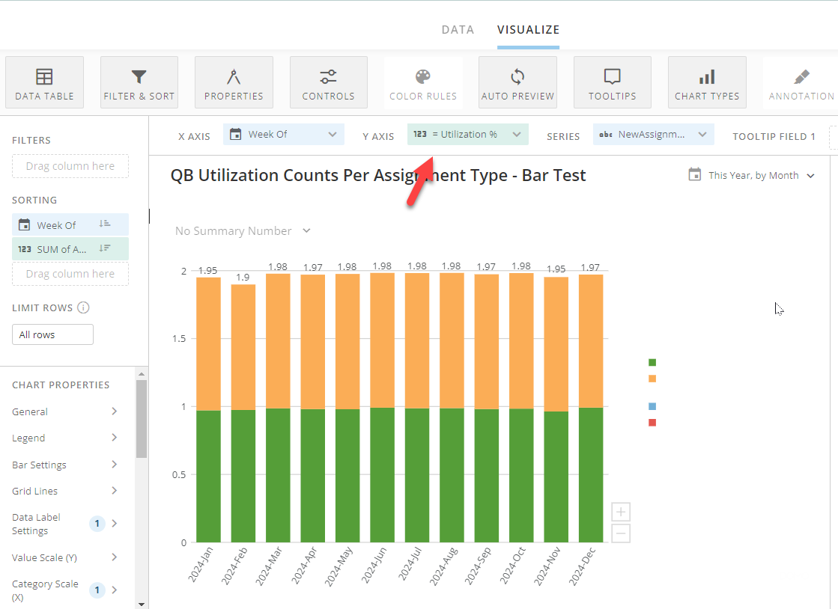The height and width of the screenshot is (609, 838).
Task: Click red legend swatch
Action: pyautogui.click(x=652, y=422)
